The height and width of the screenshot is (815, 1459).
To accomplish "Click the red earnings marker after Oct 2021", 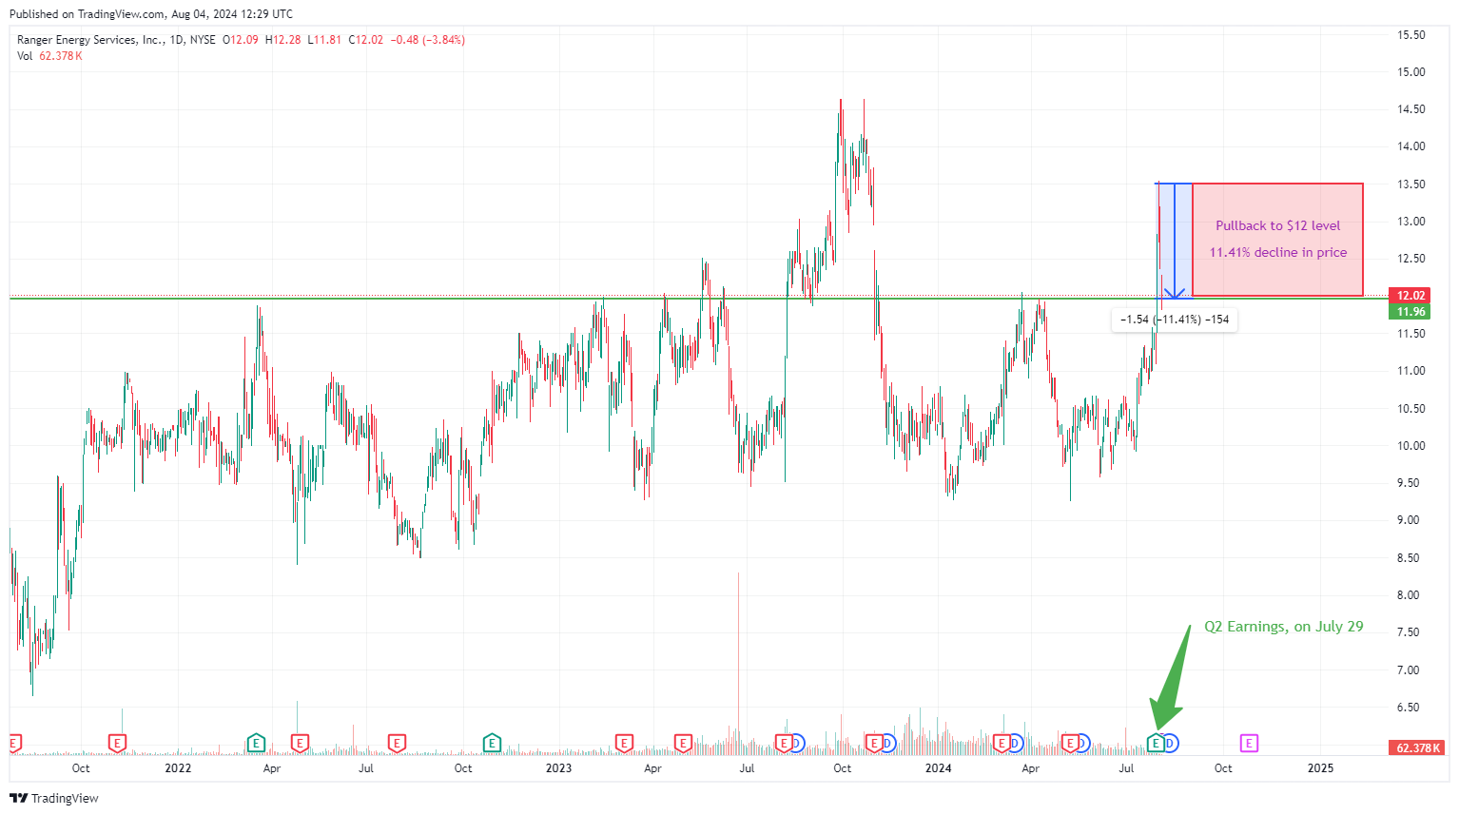I will pyautogui.click(x=117, y=743).
